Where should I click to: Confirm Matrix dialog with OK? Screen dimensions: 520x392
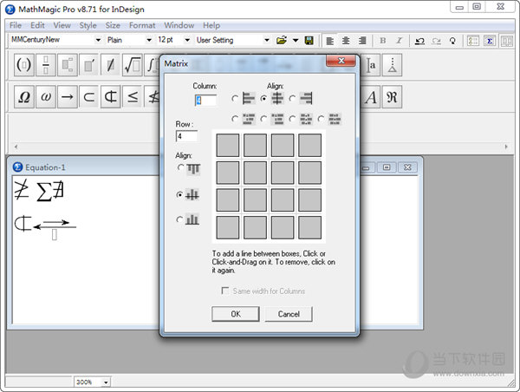coord(236,314)
